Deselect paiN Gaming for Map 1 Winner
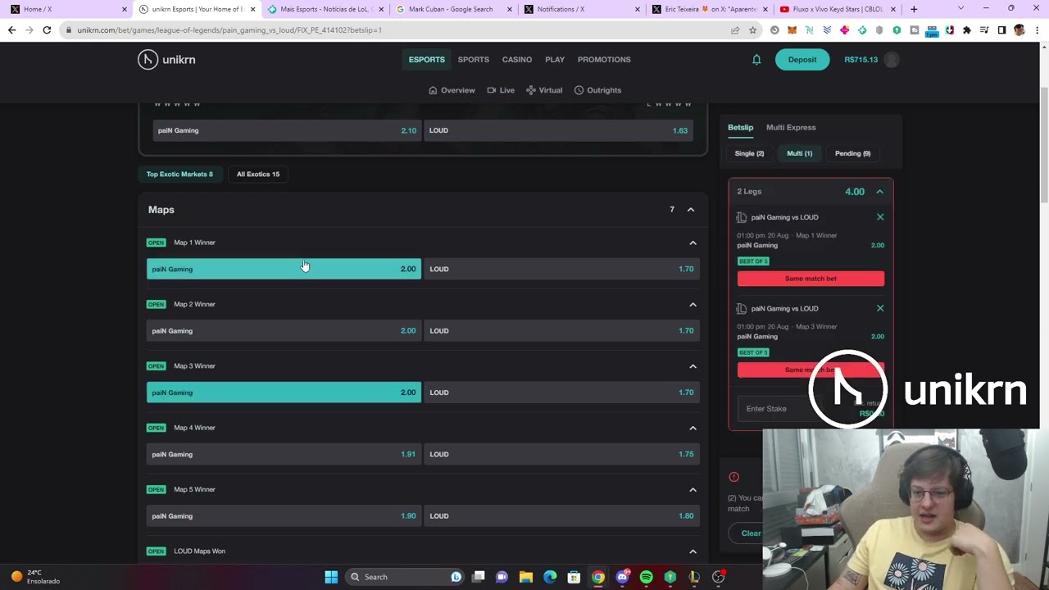1049x590 pixels. tap(284, 269)
